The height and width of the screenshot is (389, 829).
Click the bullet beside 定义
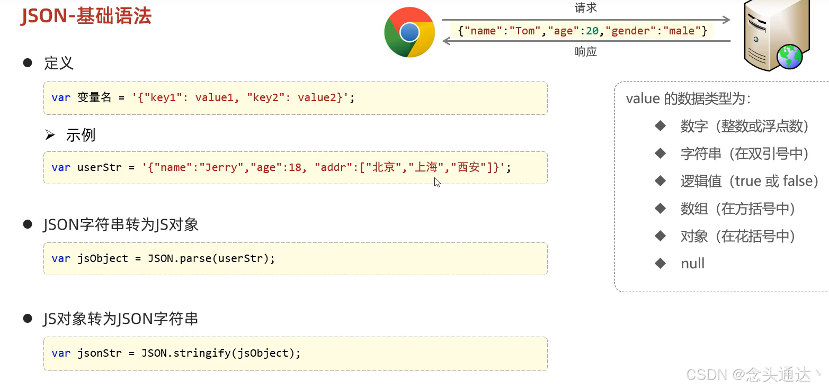[x=28, y=62]
